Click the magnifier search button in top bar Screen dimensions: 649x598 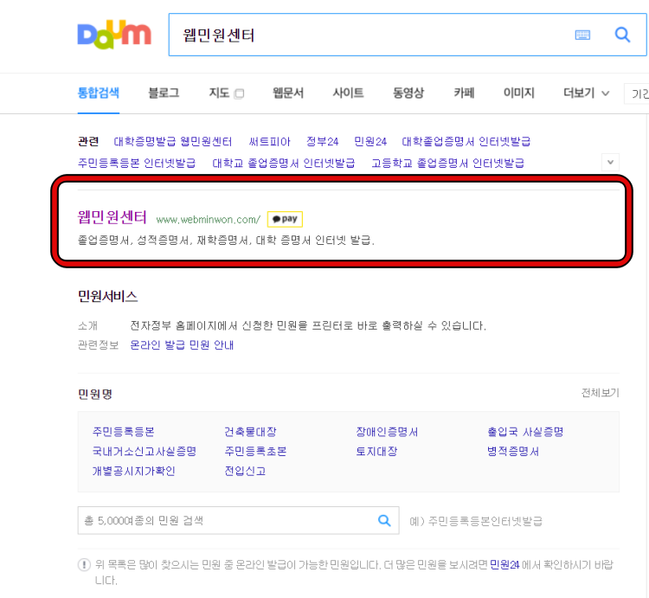click(622, 35)
